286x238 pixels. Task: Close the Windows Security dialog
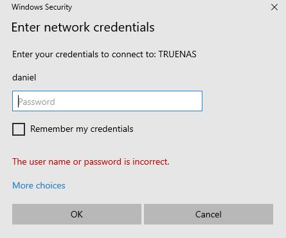[274, 8]
